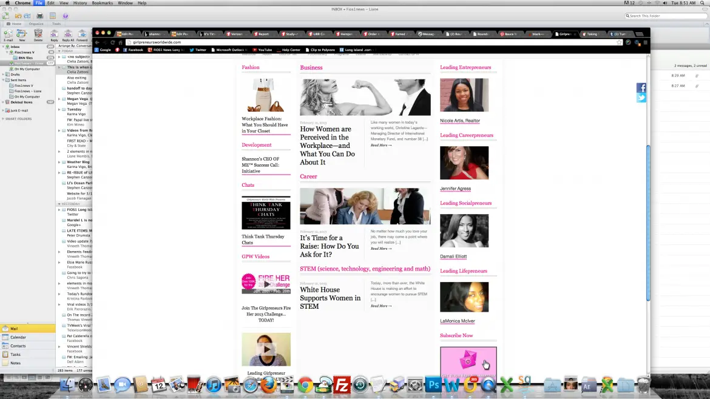Click Chrome's Home icon
This screenshot has height=399, width=710.
[x=120, y=42]
